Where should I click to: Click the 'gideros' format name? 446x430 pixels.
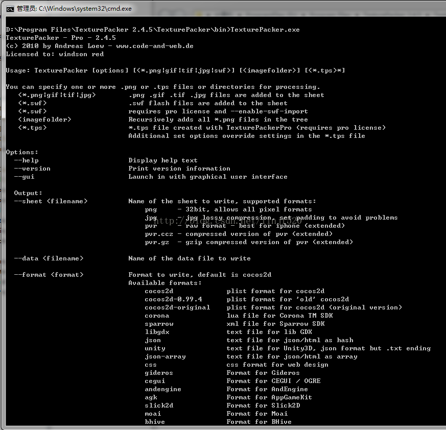[x=159, y=373]
